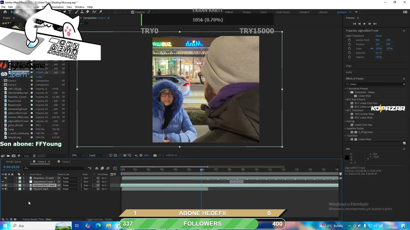Click the grid and guide options icon

[x=129, y=155]
